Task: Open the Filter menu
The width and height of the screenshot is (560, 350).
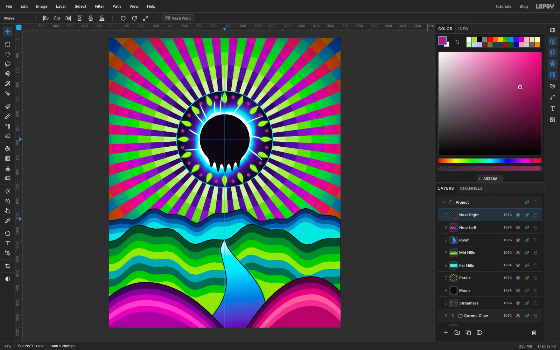Action: point(99,6)
